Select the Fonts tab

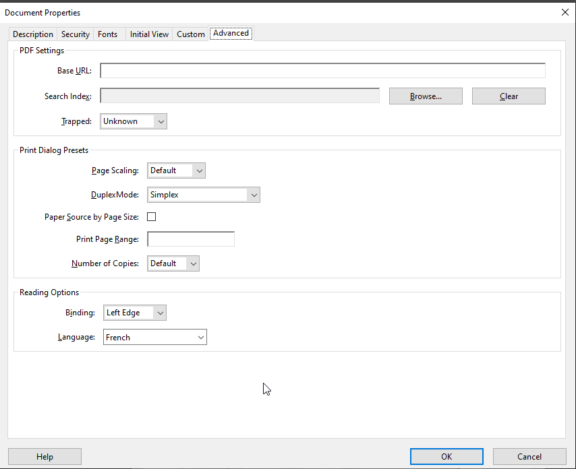pos(107,34)
